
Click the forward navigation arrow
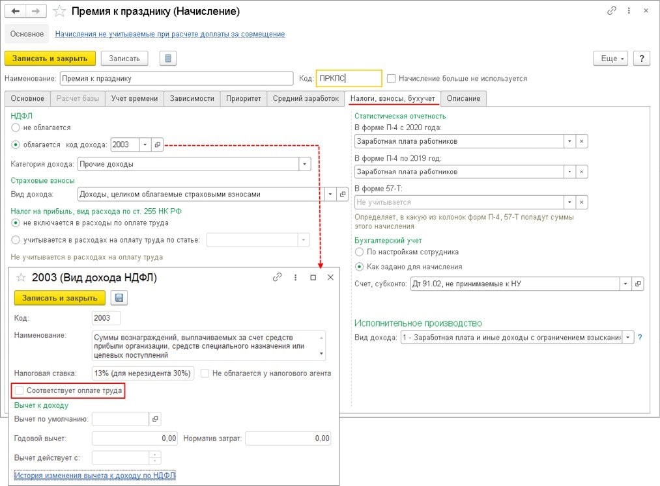36,12
